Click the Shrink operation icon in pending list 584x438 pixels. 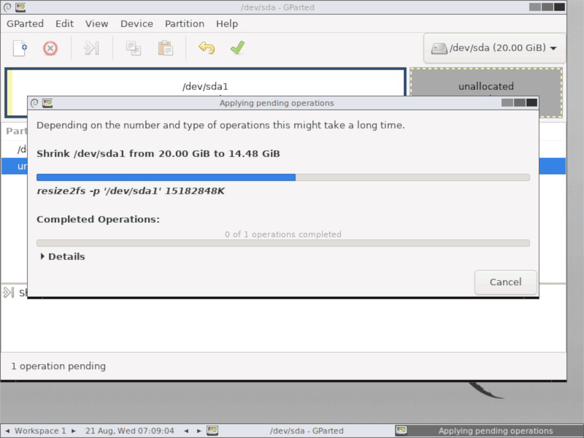pos(8,292)
